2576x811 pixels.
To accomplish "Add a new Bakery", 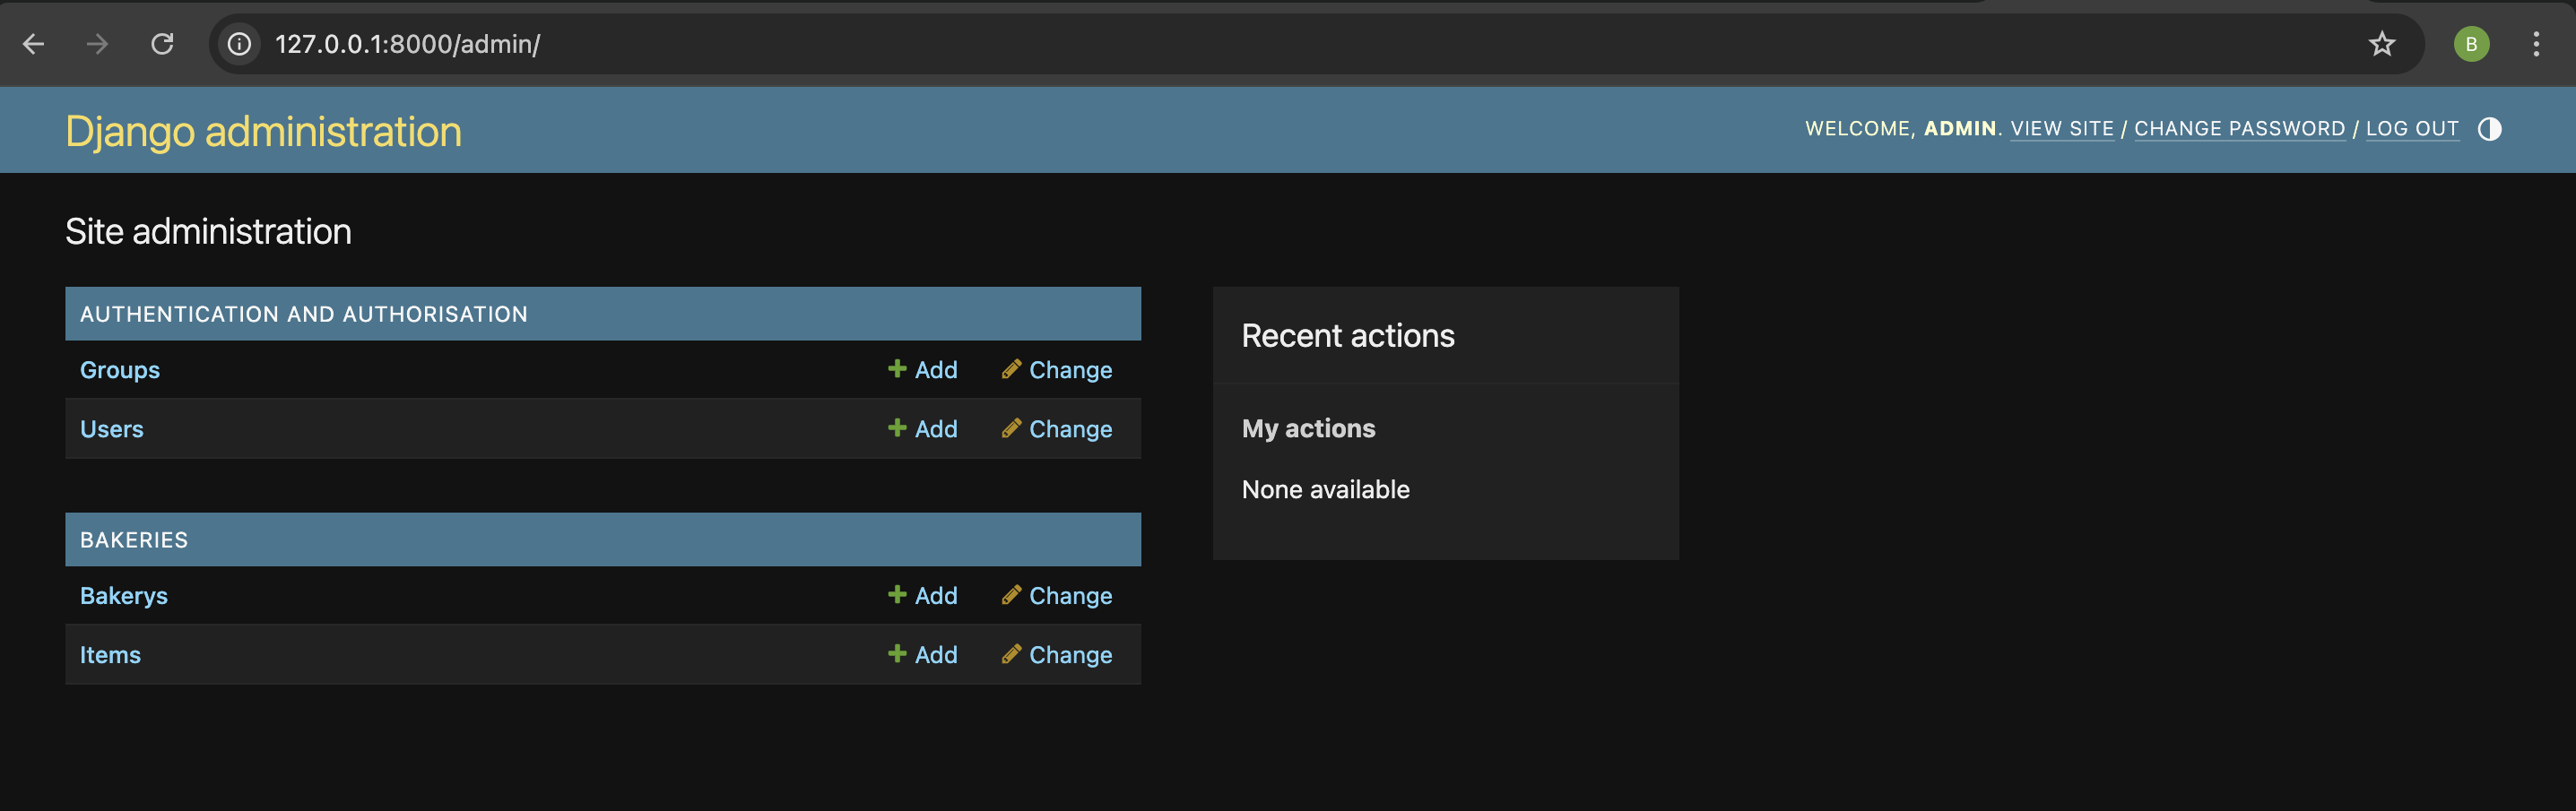I will tap(923, 596).
